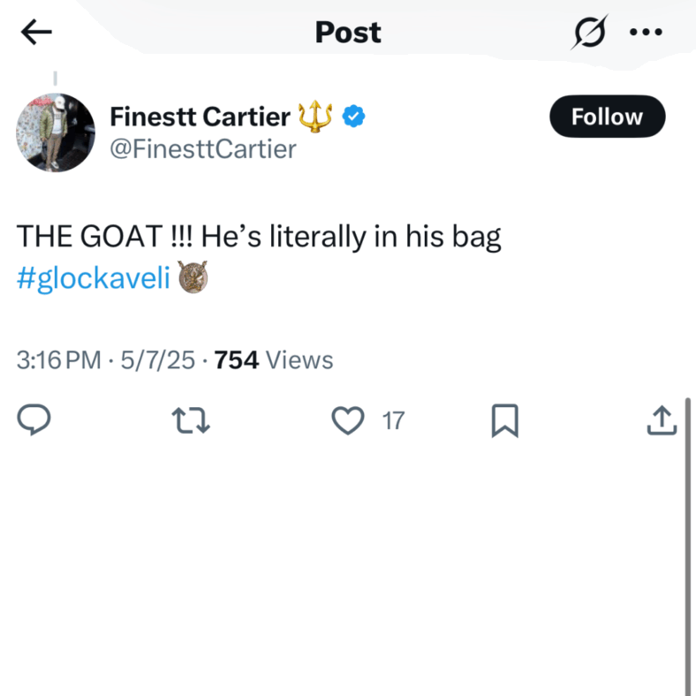Click the trident emoji beside the name
Image resolution: width=696 pixels, height=696 pixels.
pos(314,117)
